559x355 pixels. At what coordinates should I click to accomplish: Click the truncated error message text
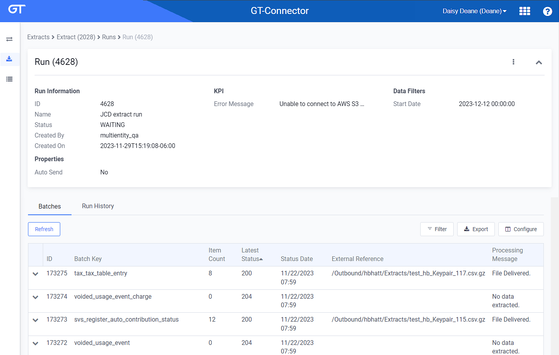pyautogui.click(x=321, y=104)
